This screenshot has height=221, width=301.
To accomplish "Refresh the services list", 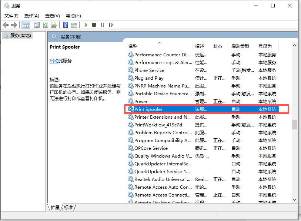I will (46, 25).
